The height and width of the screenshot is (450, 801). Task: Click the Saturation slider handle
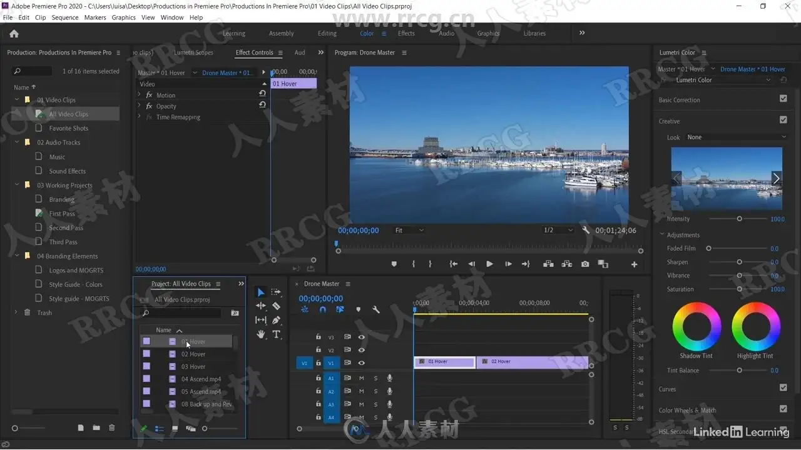click(x=739, y=289)
